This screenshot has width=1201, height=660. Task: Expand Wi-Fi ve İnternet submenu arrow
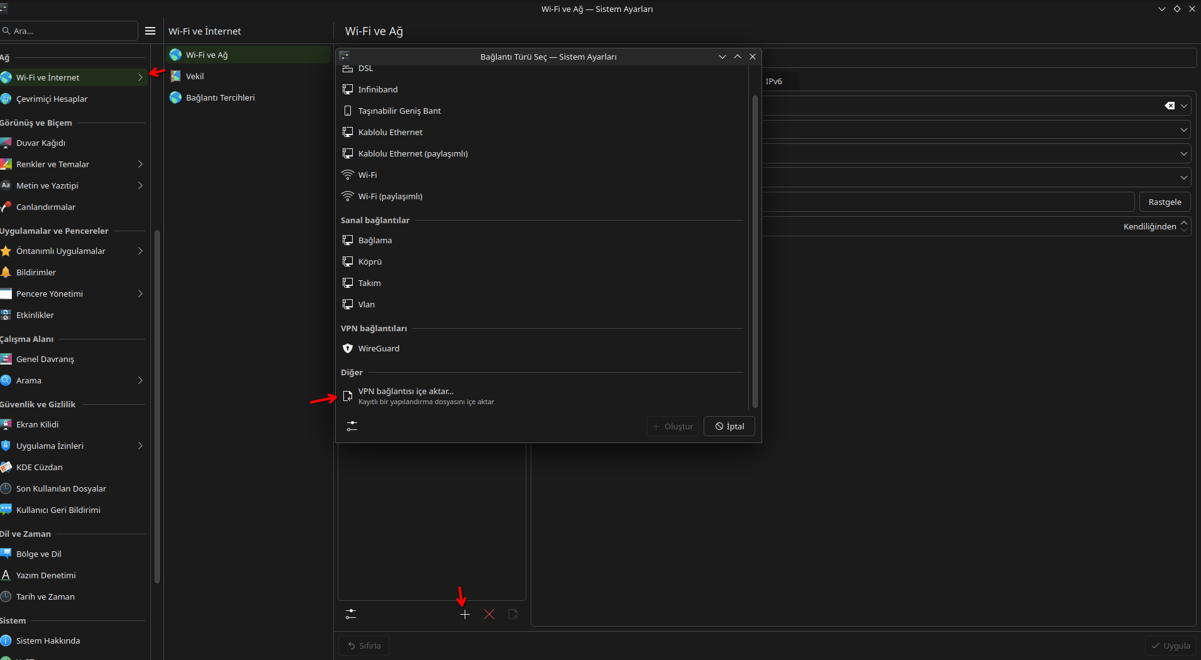(x=140, y=77)
